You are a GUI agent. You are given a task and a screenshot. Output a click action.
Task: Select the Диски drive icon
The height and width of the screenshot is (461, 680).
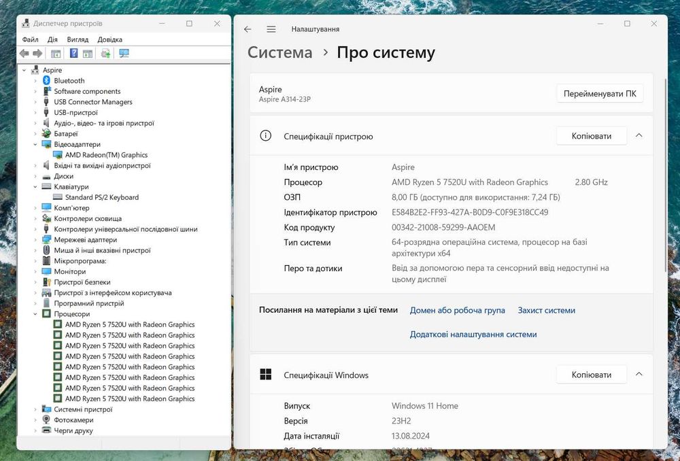point(46,177)
